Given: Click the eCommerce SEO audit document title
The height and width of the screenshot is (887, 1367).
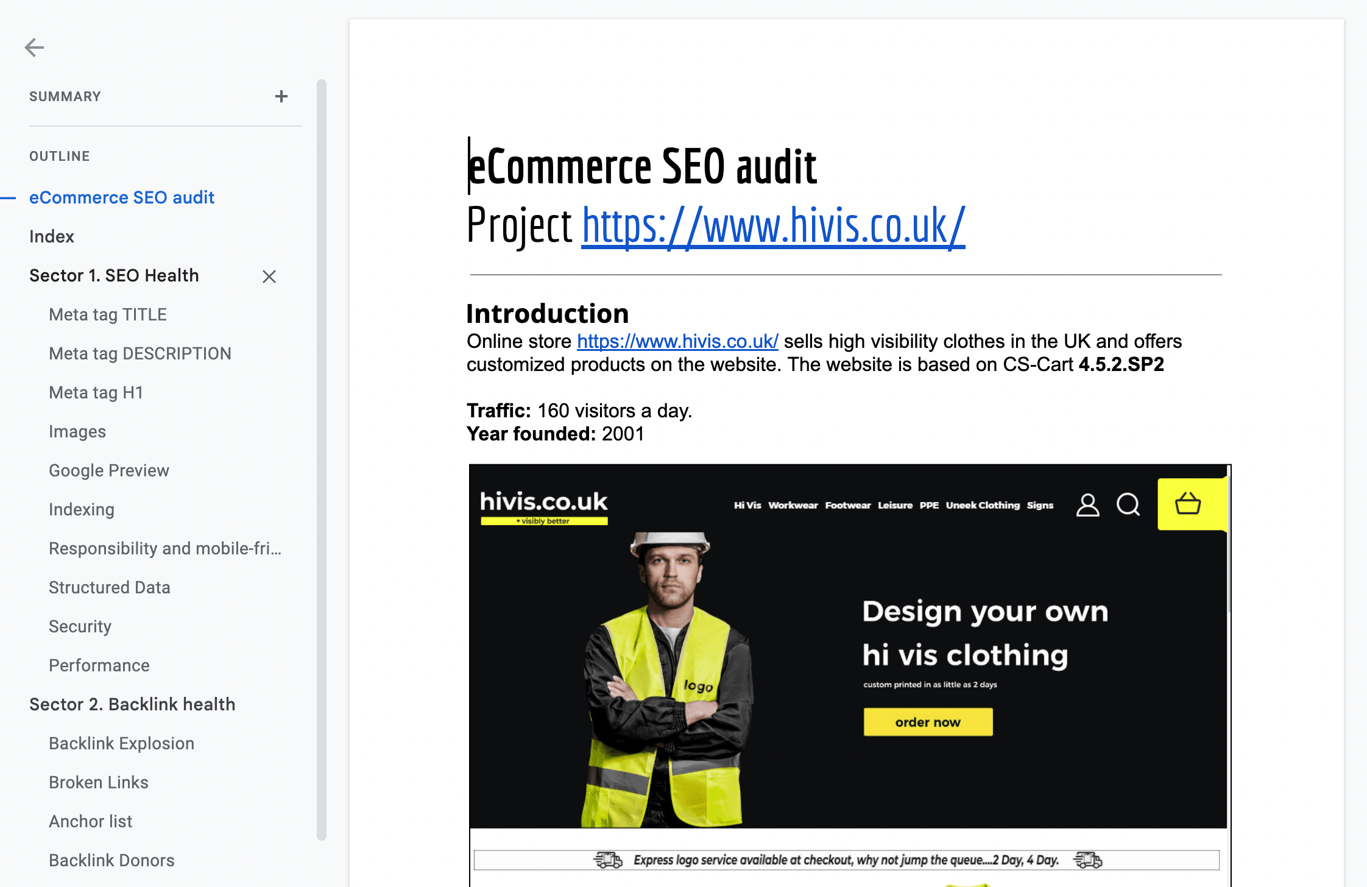Looking at the screenshot, I should click(x=642, y=166).
